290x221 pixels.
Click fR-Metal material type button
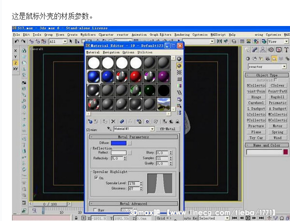pyautogui.click(x=167, y=129)
